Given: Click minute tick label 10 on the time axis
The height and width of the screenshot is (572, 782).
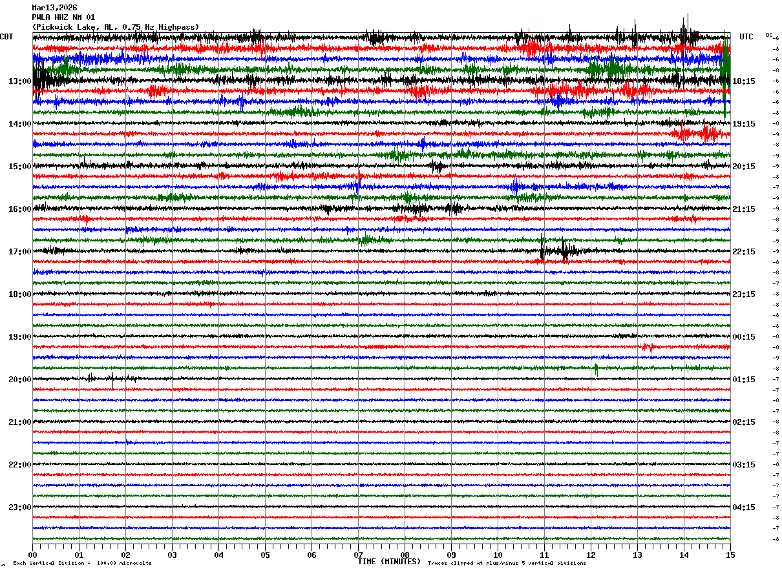Looking at the screenshot, I should [x=498, y=555].
